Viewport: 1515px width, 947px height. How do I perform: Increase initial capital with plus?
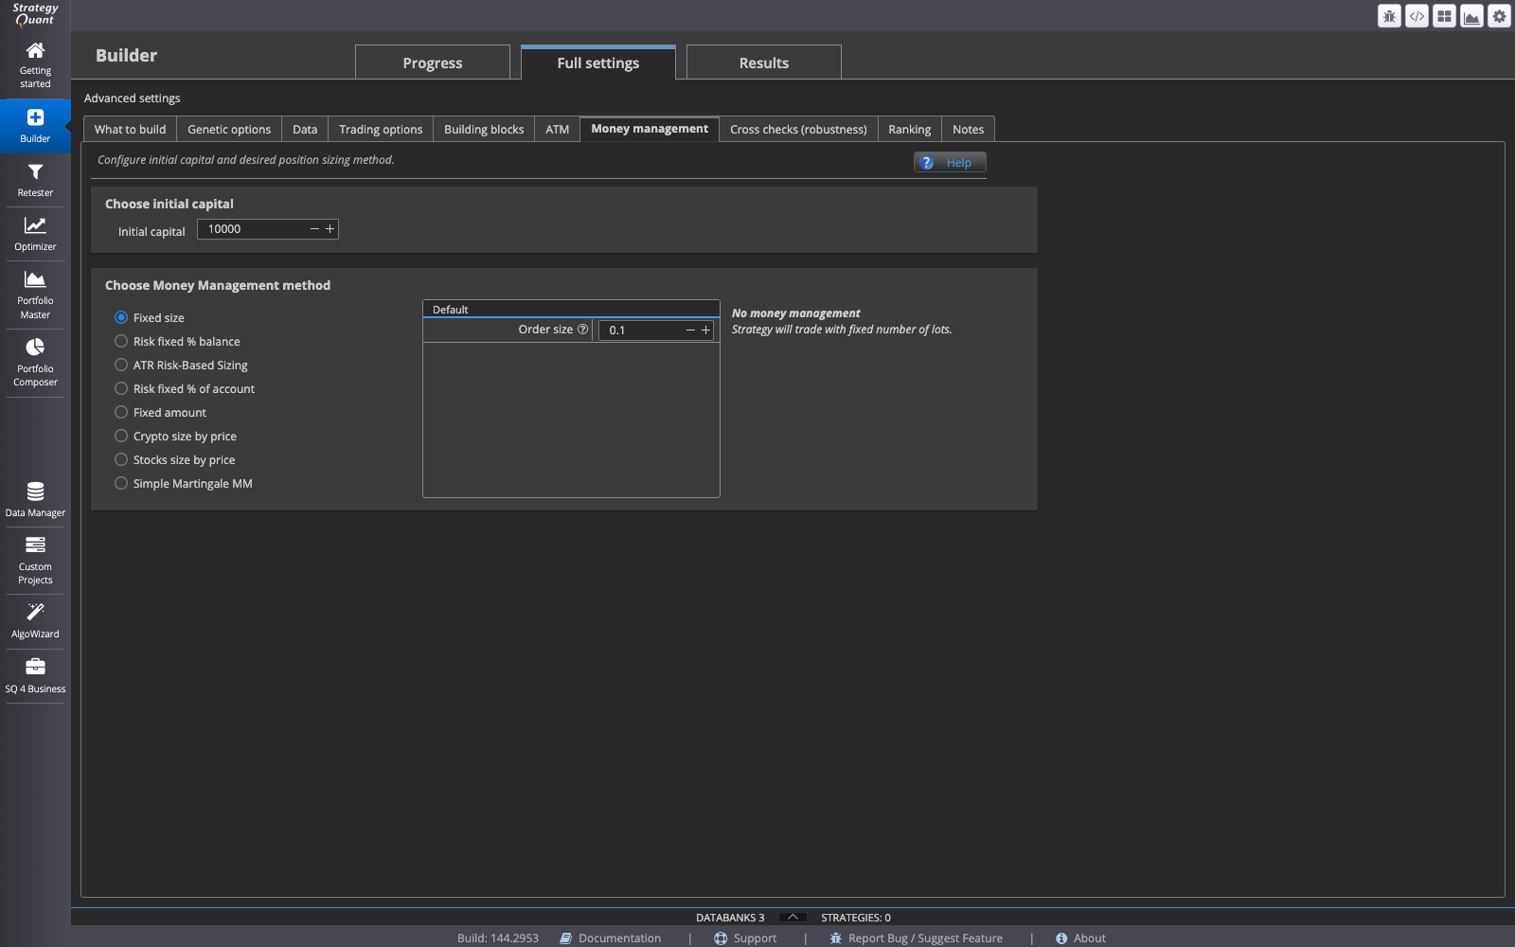[x=330, y=229]
